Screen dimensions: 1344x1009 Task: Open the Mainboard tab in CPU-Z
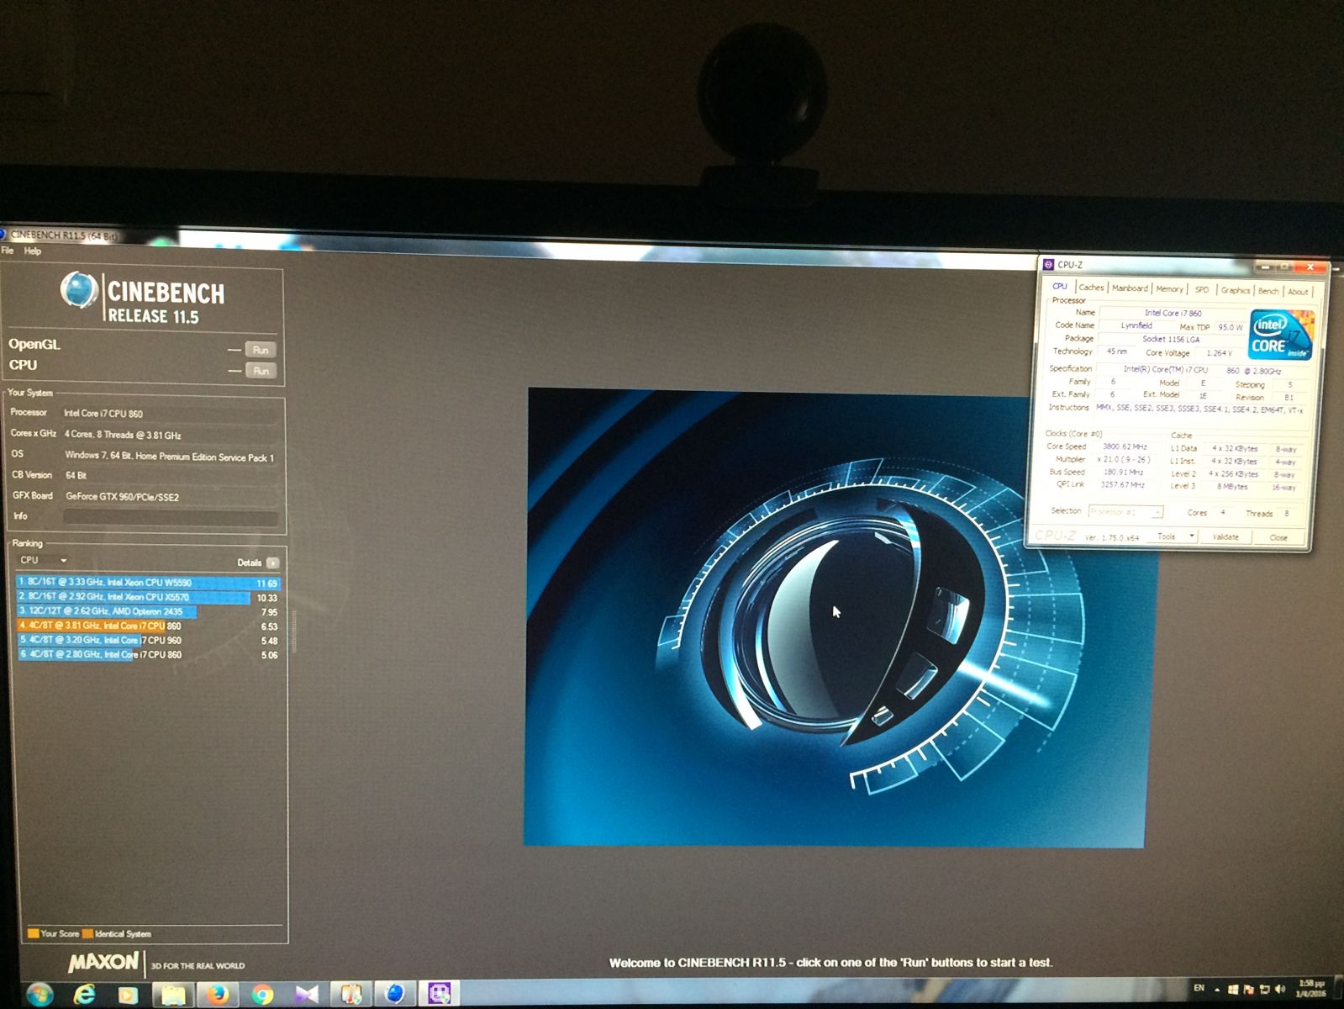pos(1130,288)
